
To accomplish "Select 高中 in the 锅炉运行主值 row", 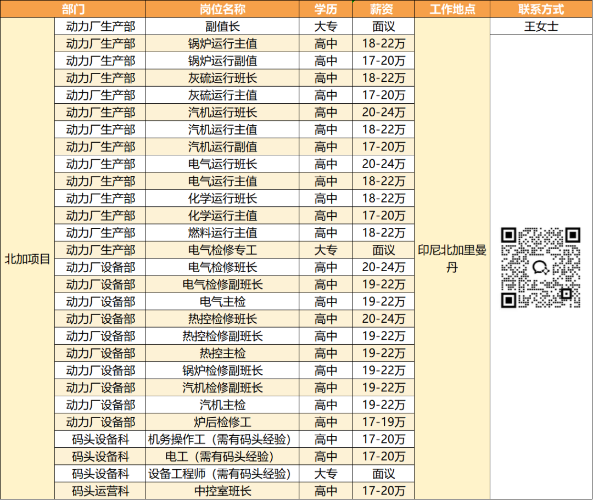I will tap(326, 43).
